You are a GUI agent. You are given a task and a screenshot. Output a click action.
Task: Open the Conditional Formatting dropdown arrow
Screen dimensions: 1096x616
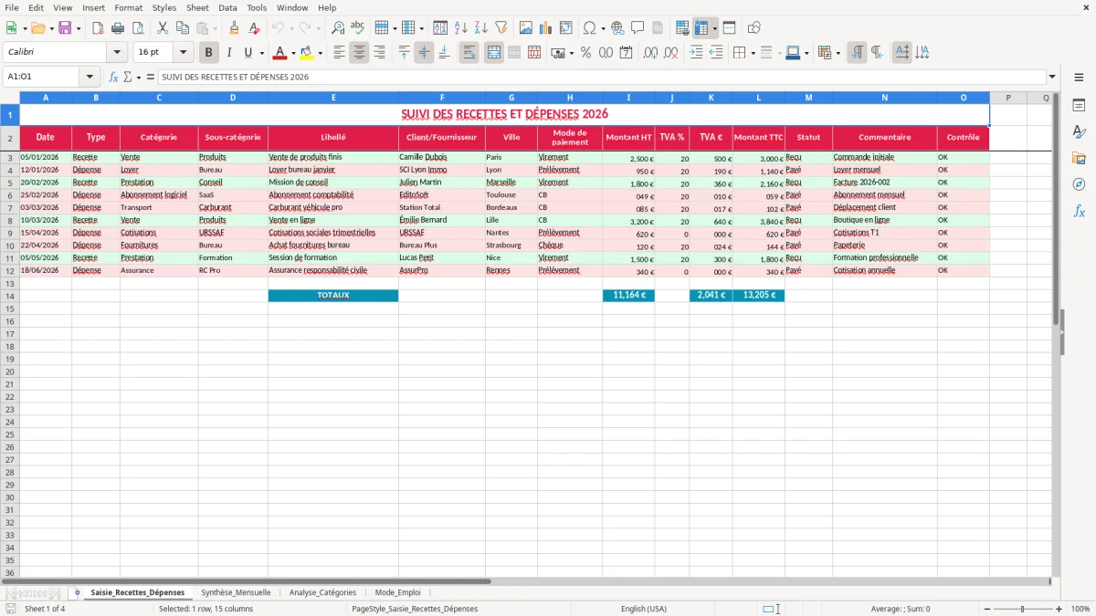pos(838,53)
